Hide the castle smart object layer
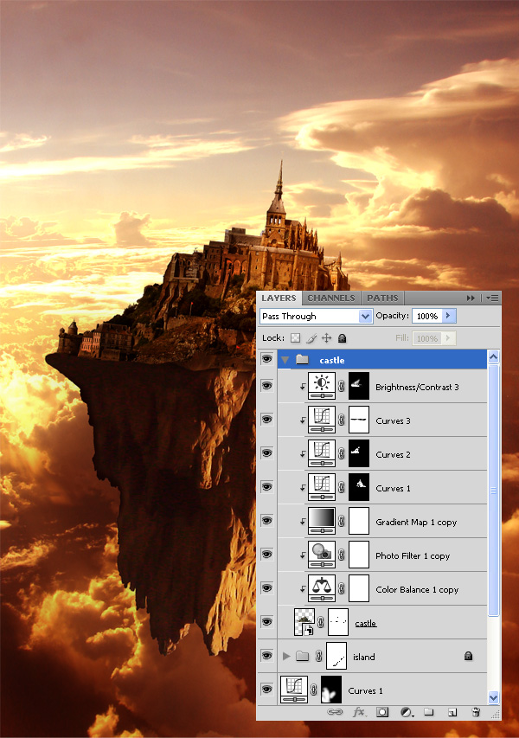The height and width of the screenshot is (738, 519). [x=266, y=622]
